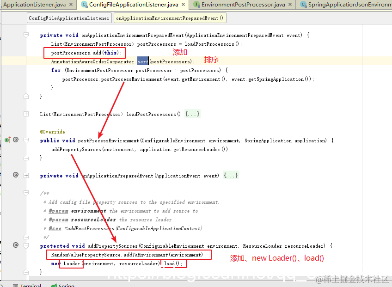
Task: Click "loadPostProcessors()" call in the assignment line
Action: point(212,44)
